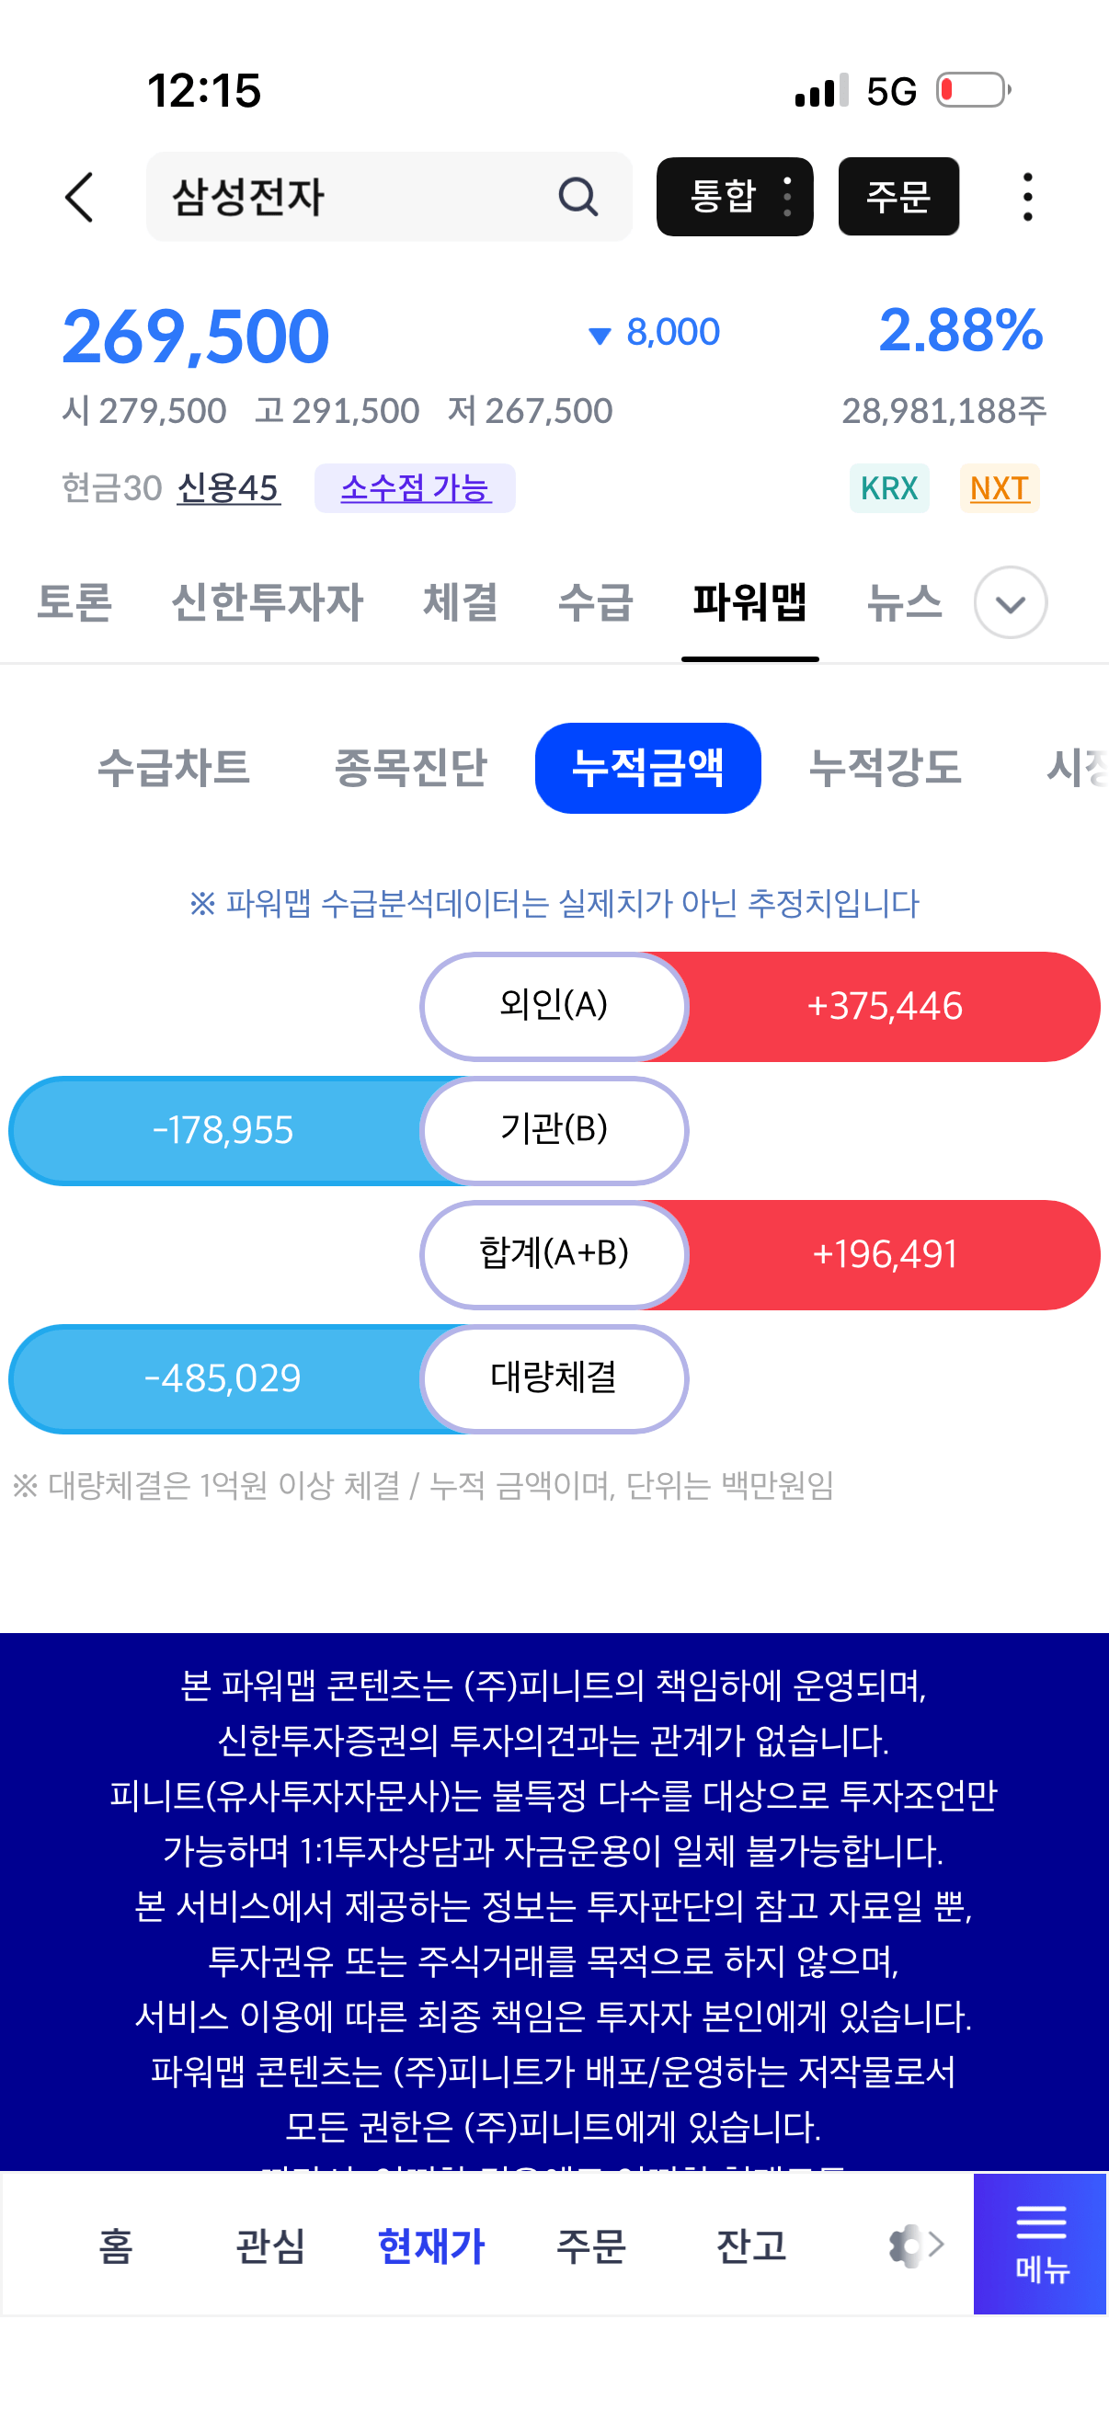The image size is (1109, 2411).
Task: Switch to the 수급 tab
Action: coord(595,601)
